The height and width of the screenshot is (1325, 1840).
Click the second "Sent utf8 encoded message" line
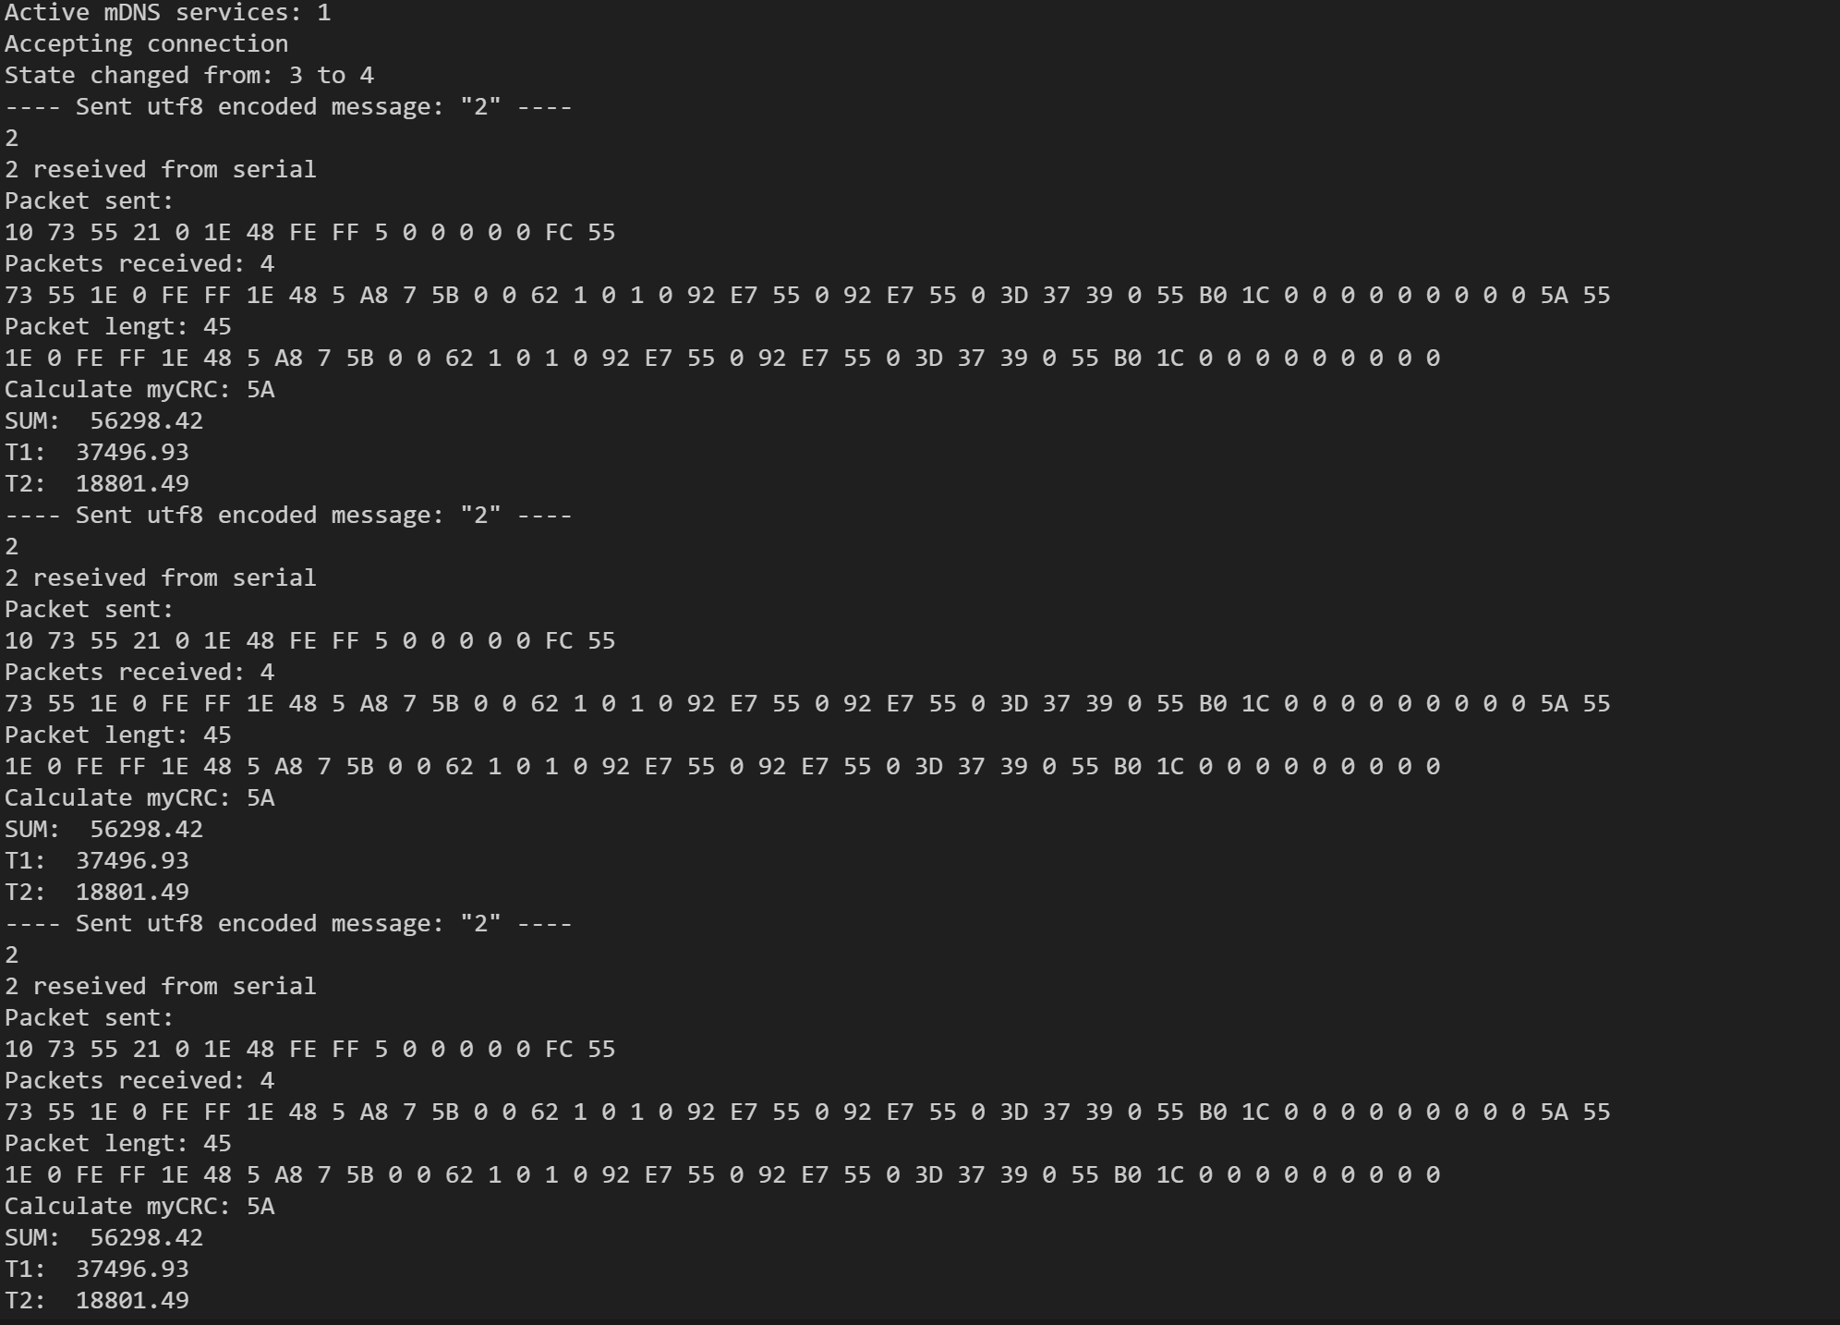pos(288,516)
